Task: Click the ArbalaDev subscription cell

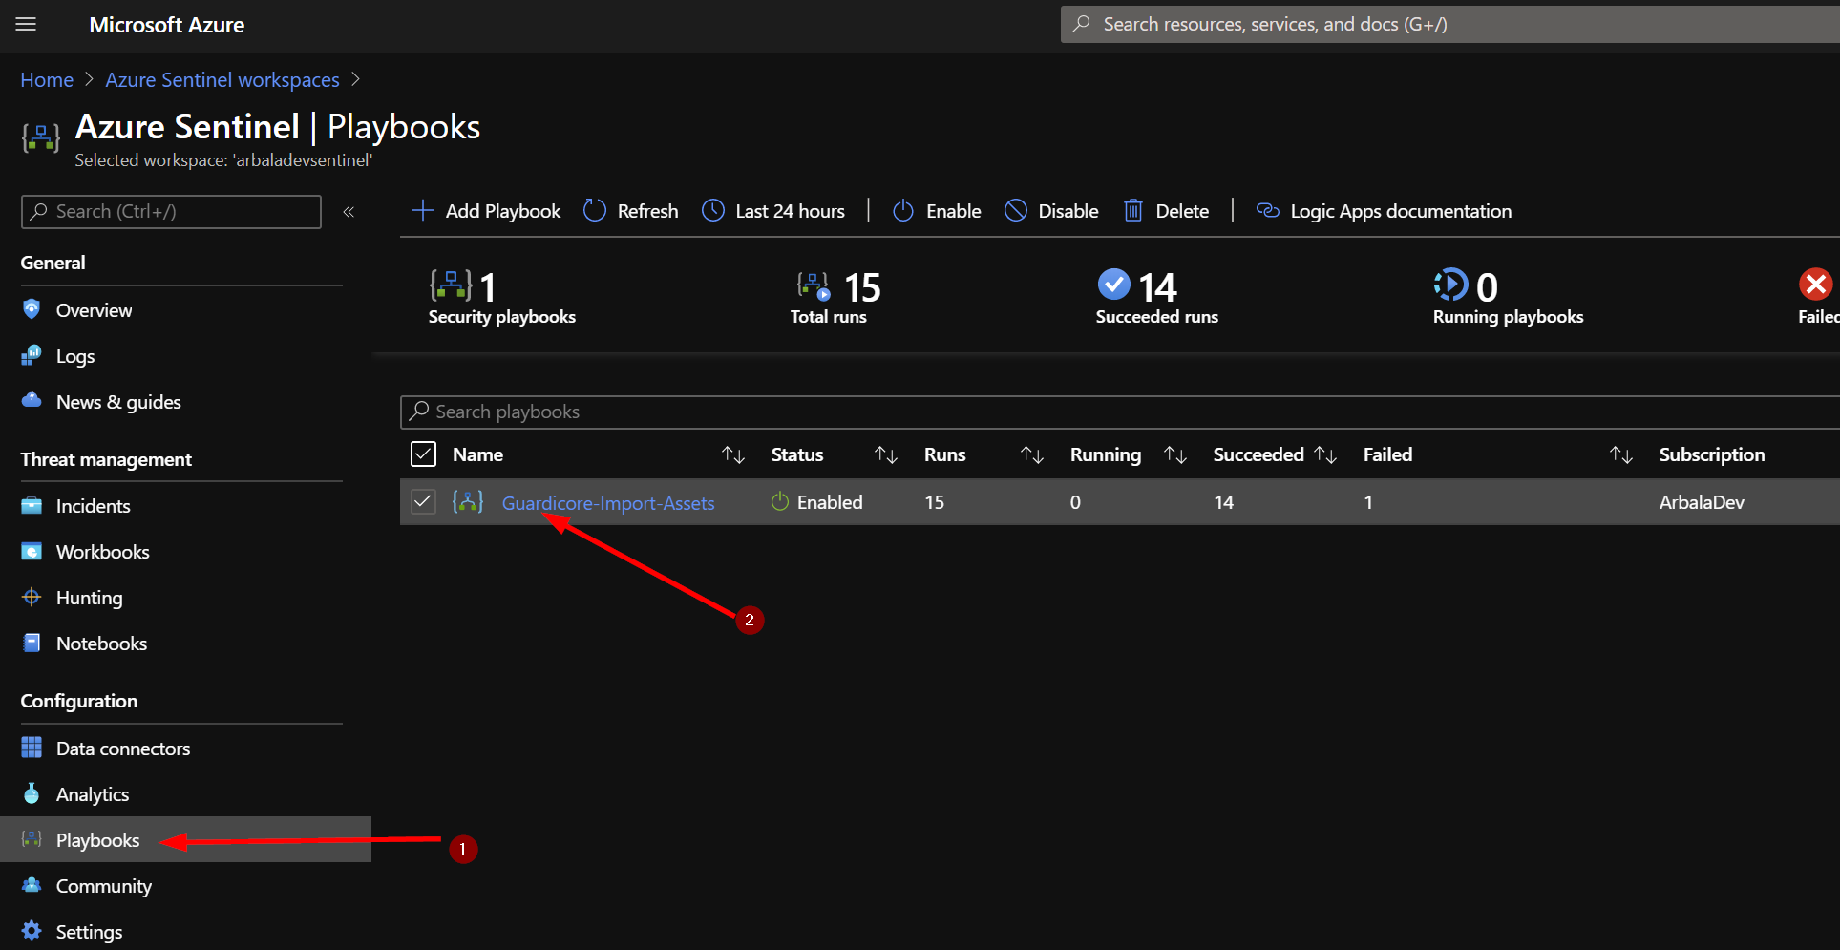Action: click(1702, 502)
